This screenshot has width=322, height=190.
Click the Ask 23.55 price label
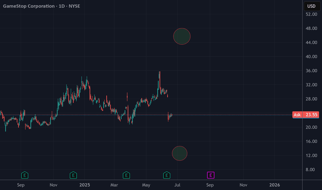305,115
